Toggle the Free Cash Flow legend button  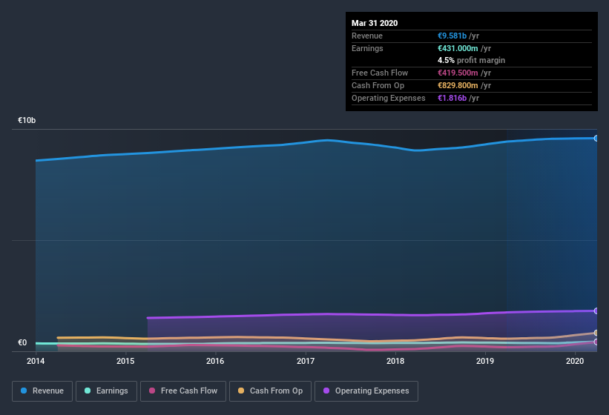[x=183, y=391]
